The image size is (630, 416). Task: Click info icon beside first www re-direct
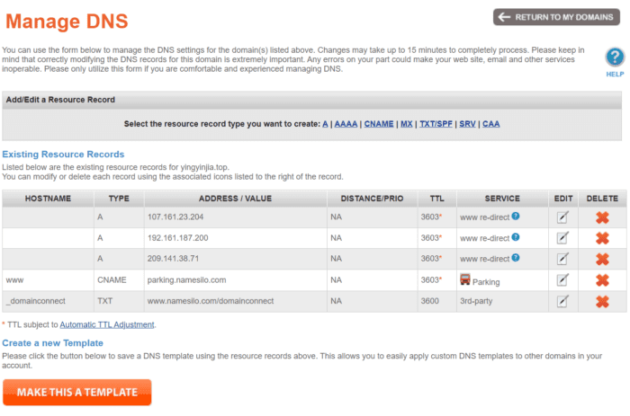coord(516,217)
